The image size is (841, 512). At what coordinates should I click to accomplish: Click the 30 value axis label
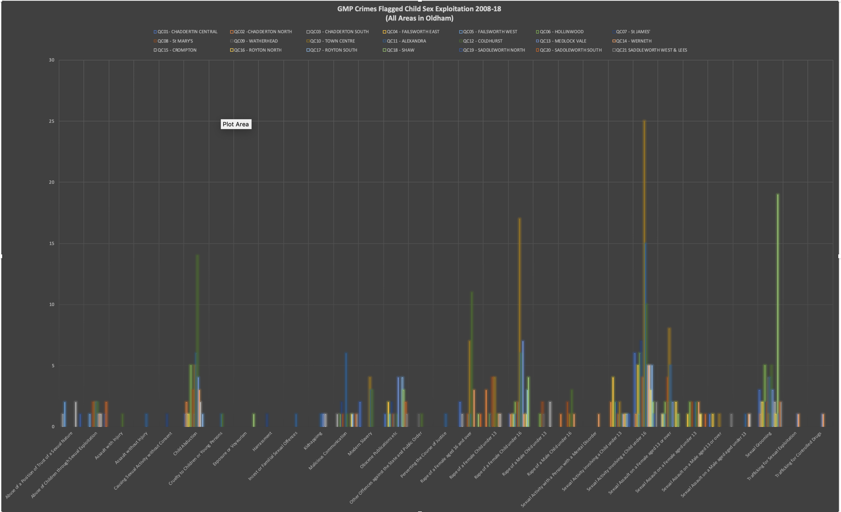pos(51,60)
